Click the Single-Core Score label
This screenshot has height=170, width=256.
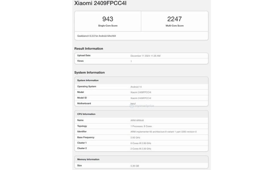[x=108, y=26]
